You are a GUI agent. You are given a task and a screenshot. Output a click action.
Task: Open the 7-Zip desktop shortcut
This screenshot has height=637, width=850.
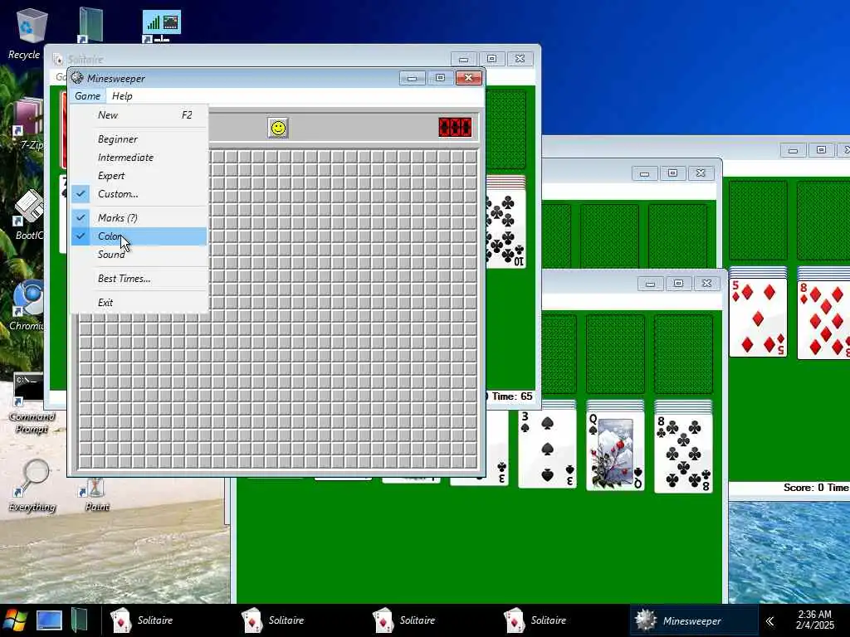(29, 124)
